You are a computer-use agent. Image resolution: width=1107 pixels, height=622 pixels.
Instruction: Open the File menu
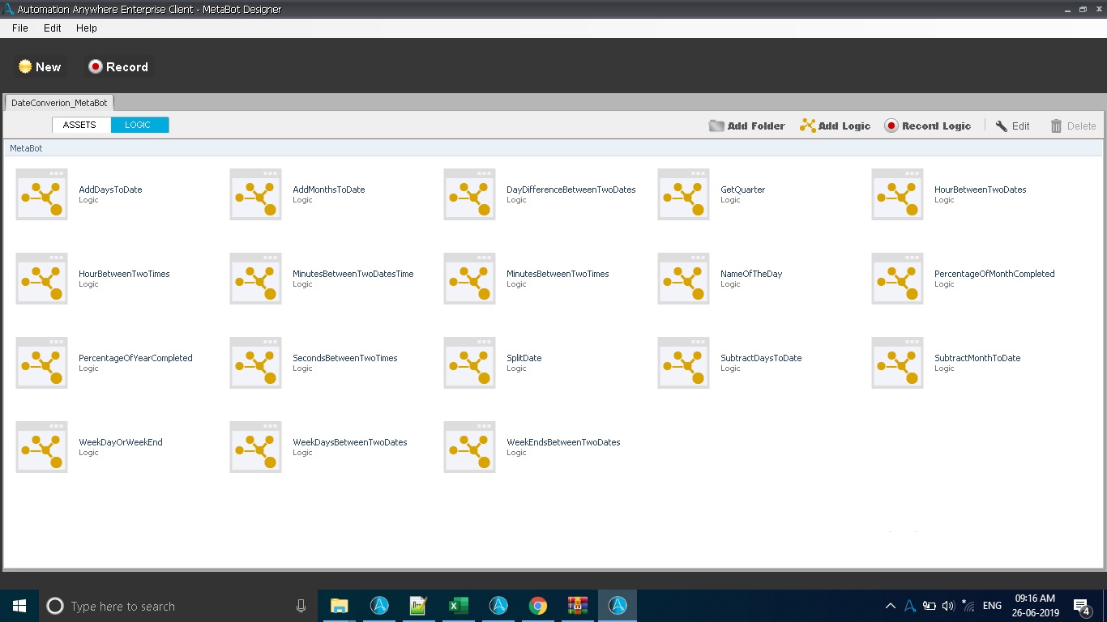[x=20, y=28]
